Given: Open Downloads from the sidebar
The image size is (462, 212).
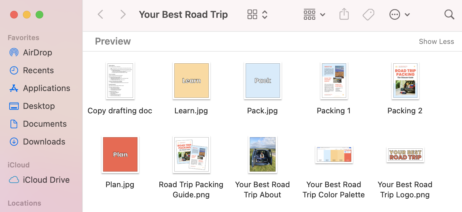Looking at the screenshot, I should (x=44, y=142).
